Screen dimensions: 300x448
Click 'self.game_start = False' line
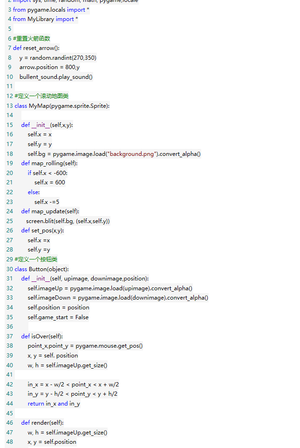click(58, 317)
